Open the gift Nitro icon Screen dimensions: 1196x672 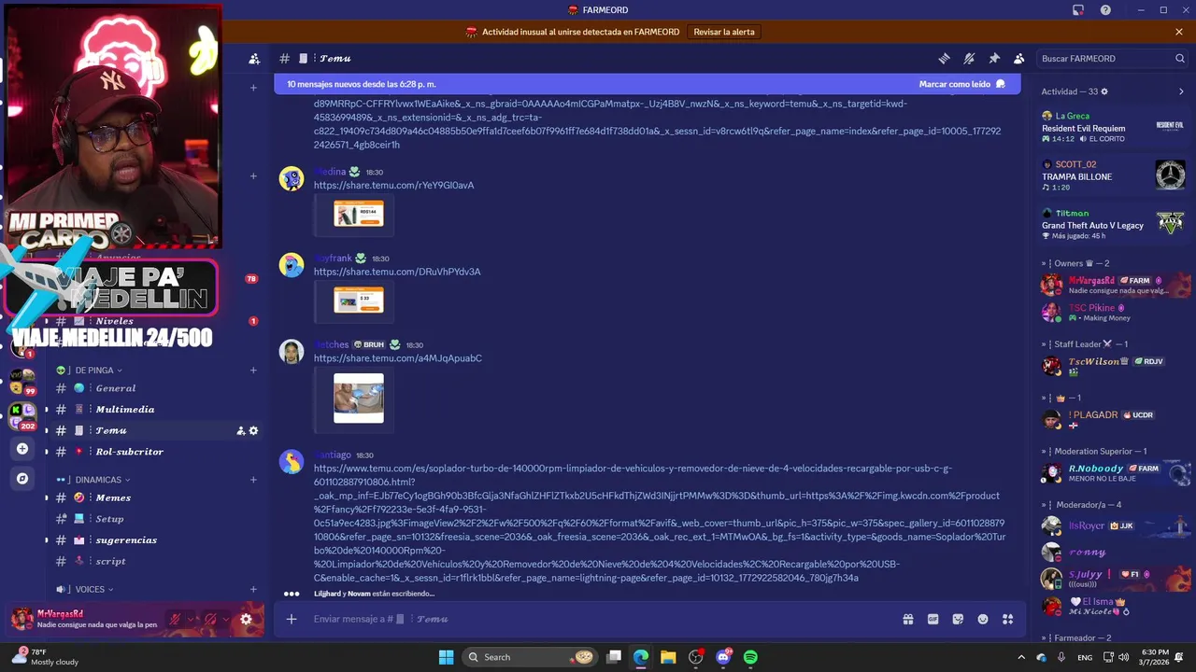click(x=907, y=619)
